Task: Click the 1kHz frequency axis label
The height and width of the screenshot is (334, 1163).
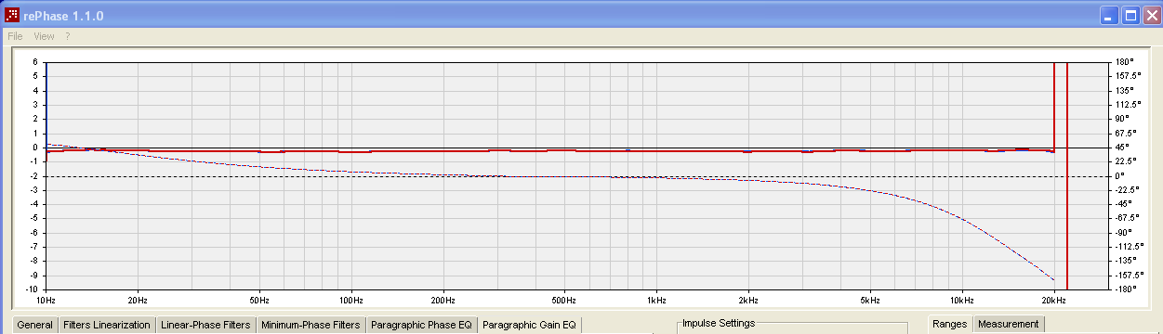Action: tap(656, 301)
